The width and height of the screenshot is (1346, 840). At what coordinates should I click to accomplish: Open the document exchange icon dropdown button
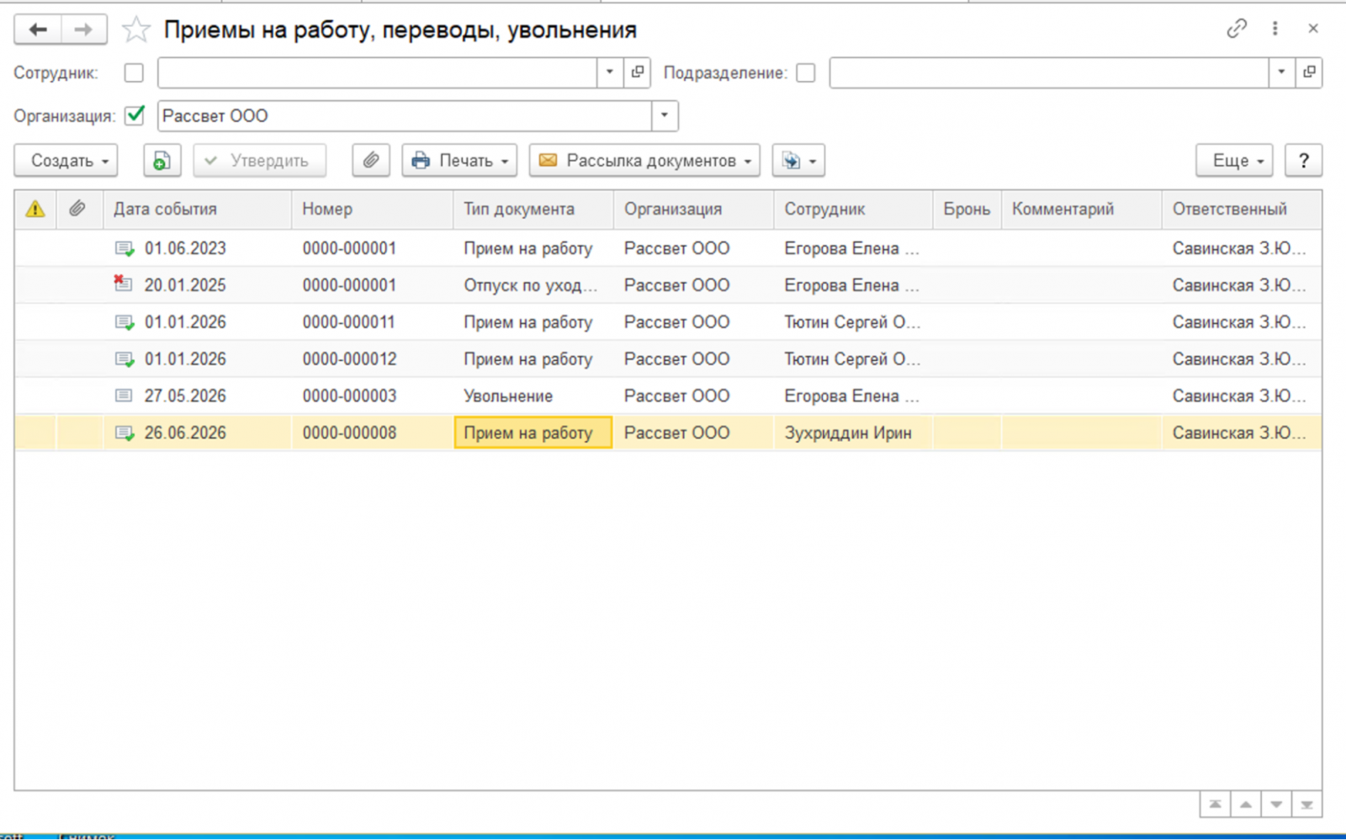pos(798,161)
